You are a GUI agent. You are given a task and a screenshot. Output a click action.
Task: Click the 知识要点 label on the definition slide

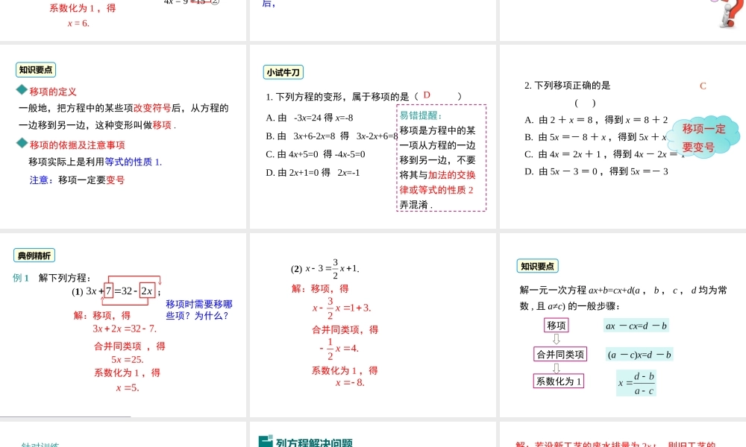click(36, 70)
